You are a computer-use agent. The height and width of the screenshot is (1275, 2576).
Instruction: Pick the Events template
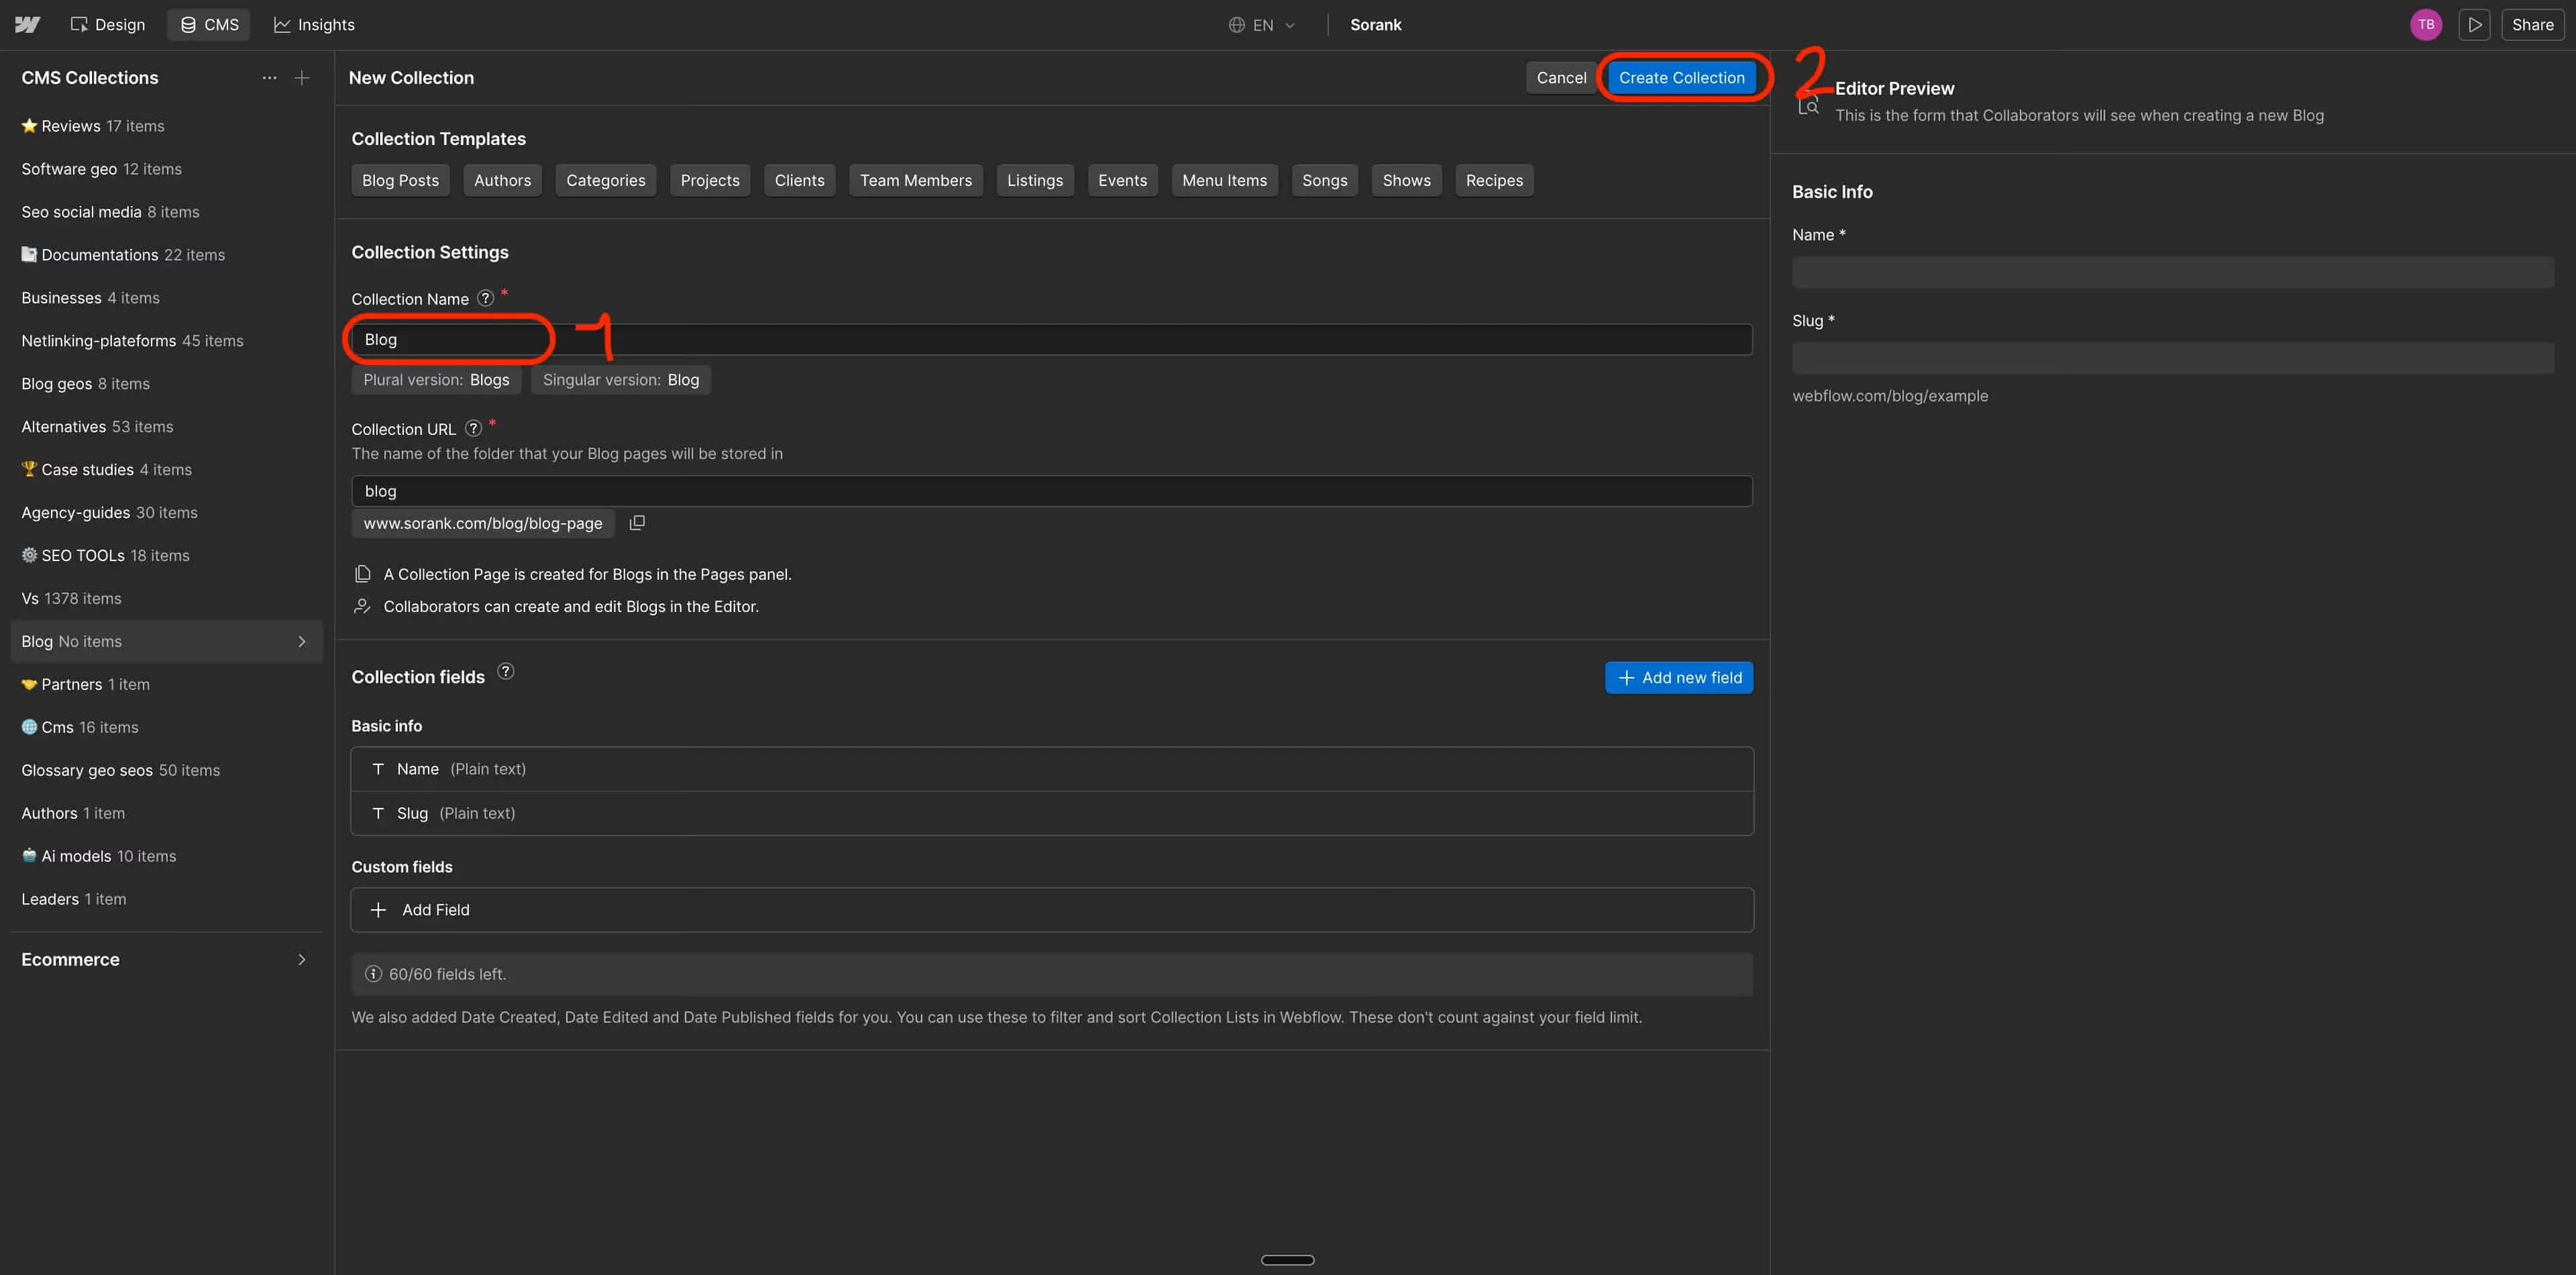coord(1122,180)
